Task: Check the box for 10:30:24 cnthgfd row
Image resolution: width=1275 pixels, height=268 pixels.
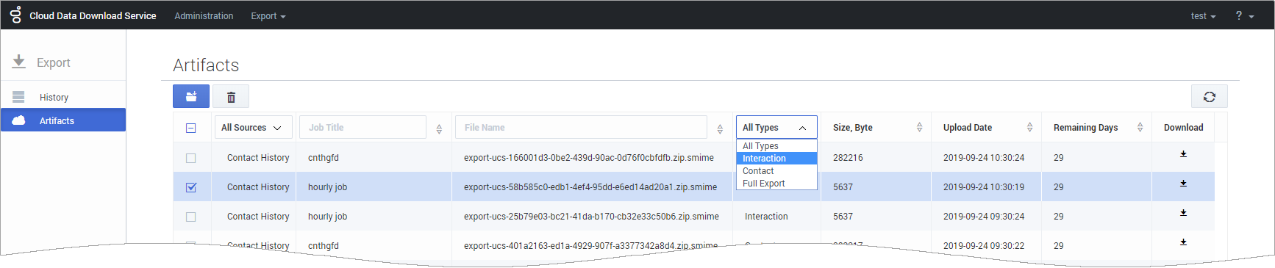Action: [191, 158]
